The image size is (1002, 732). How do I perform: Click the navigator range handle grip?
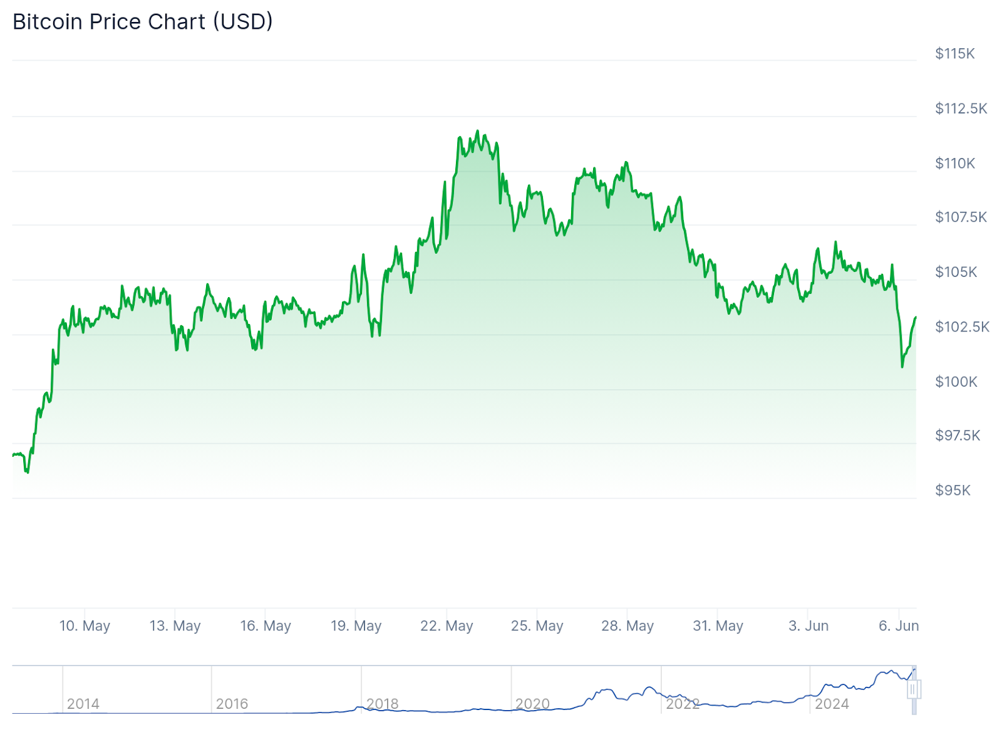pyautogui.click(x=913, y=689)
